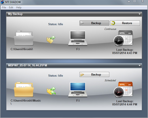Screen dimensions: 148x118
Task: Click the My Backup title header bar
Action: (74, 14)
